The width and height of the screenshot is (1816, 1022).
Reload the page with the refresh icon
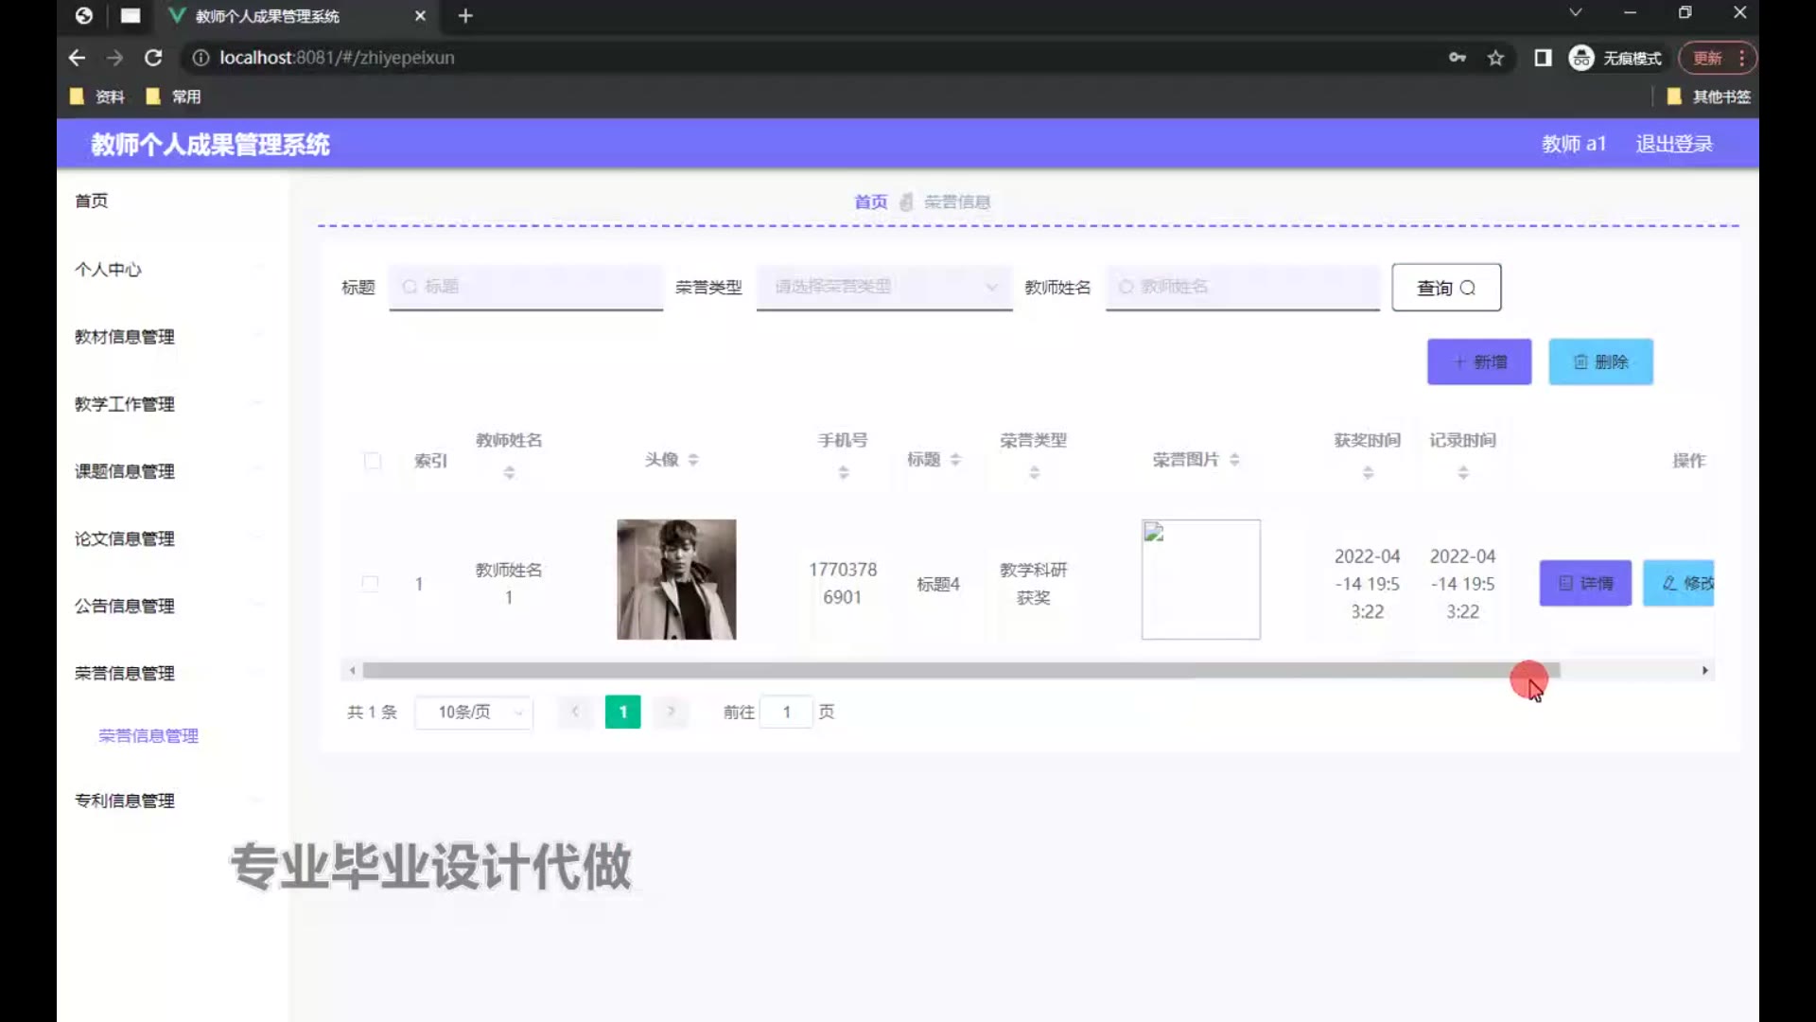pyautogui.click(x=153, y=58)
